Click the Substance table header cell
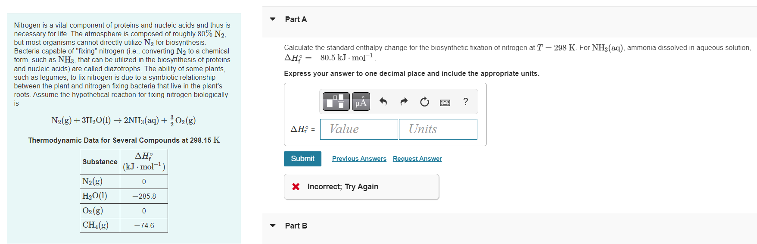 [100, 162]
